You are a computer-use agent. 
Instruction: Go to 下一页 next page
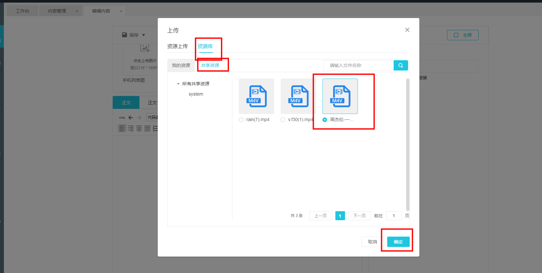pyautogui.click(x=360, y=216)
